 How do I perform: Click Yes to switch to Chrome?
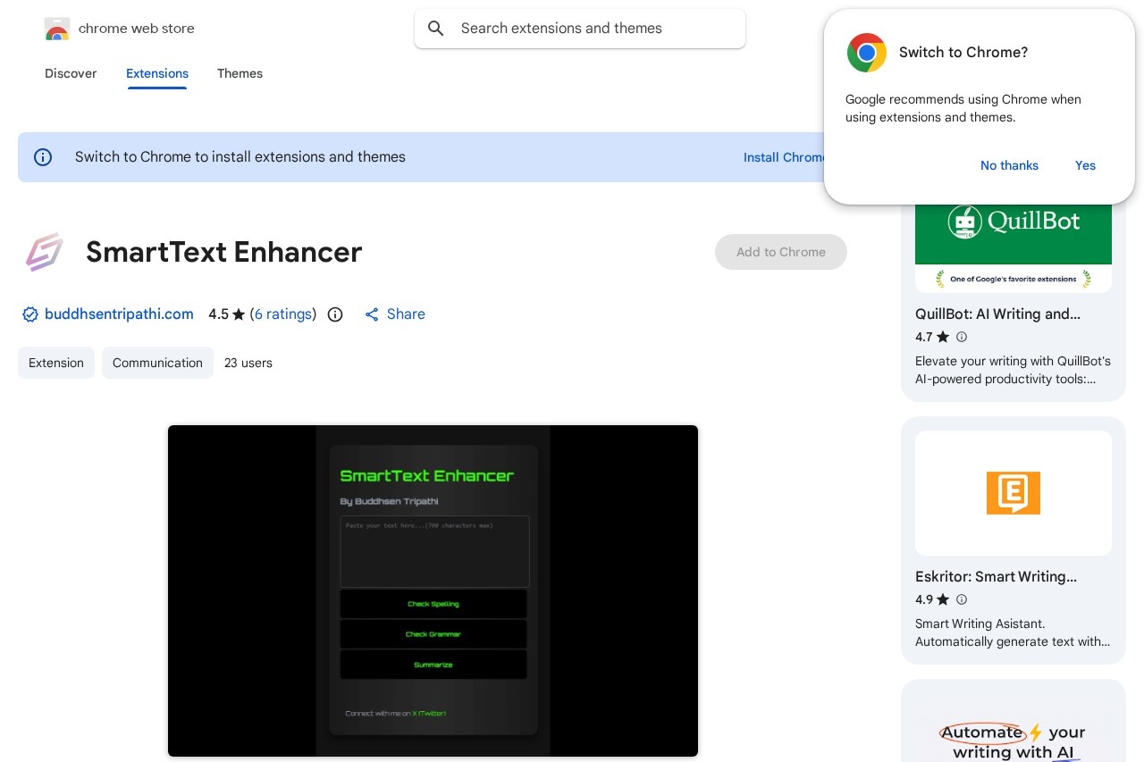pyautogui.click(x=1085, y=165)
